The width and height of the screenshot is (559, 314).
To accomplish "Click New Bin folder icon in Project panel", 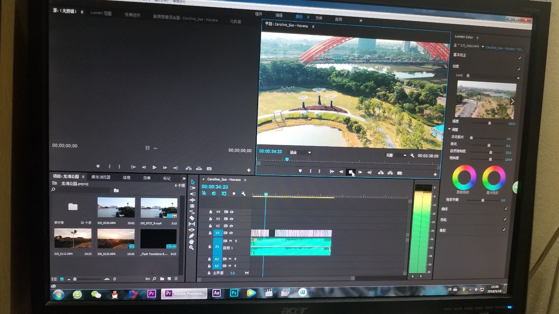I will pyautogui.click(x=162, y=279).
